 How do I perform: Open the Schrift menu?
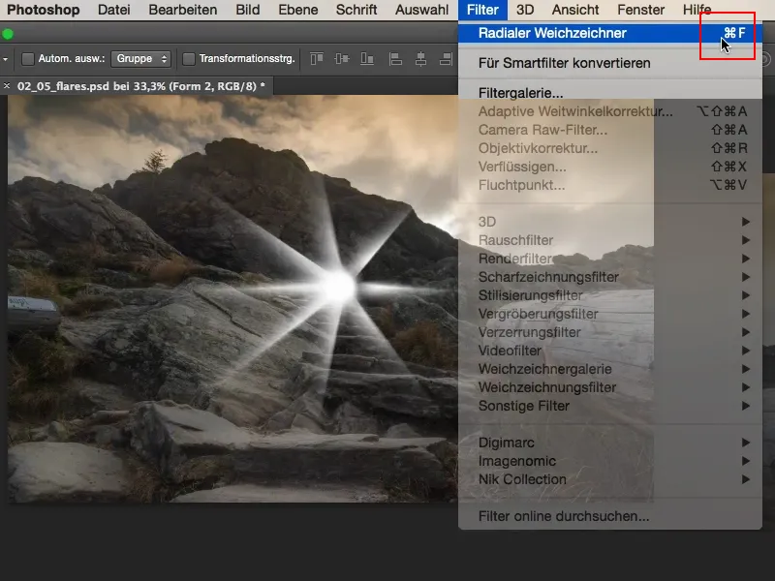[356, 10]
